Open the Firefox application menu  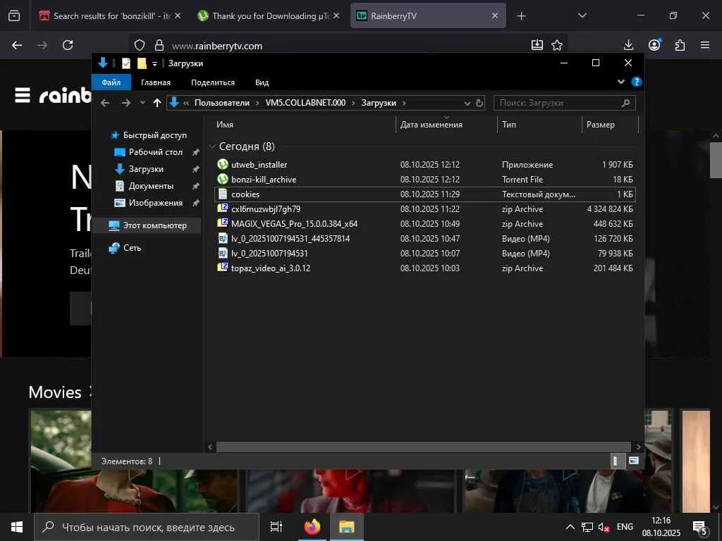click(705, 45)
